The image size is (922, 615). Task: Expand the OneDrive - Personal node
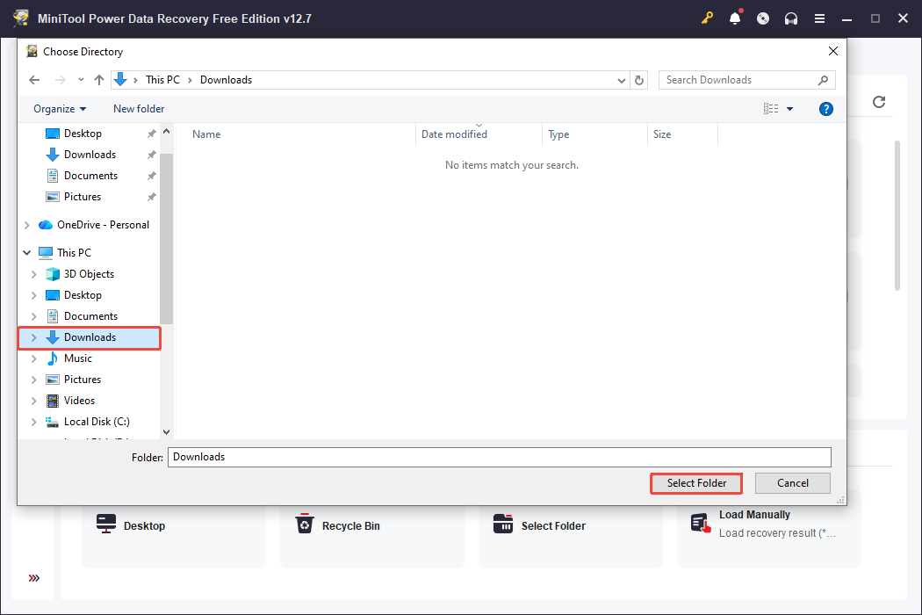25,224
